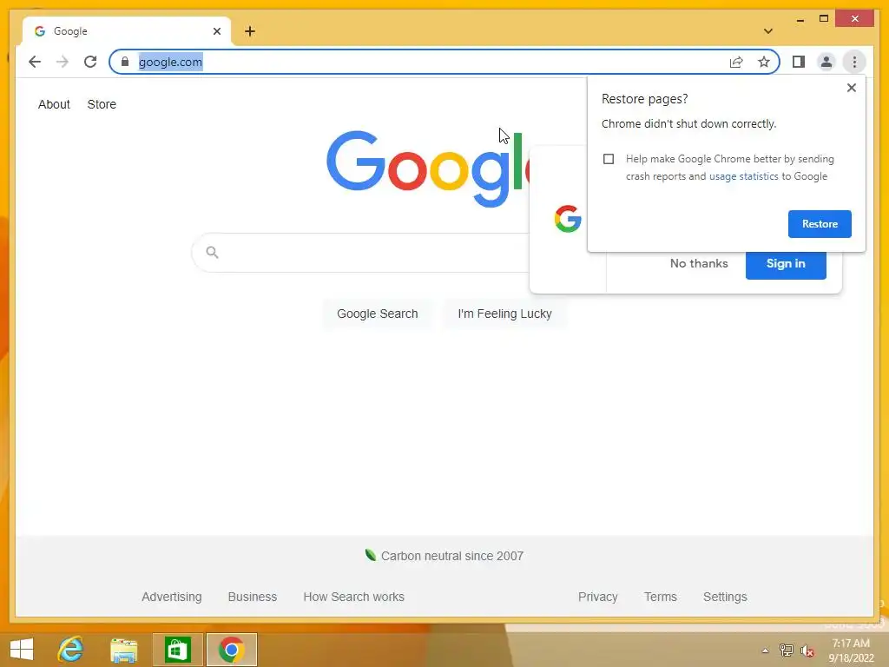Go back using the back arrow

pyautogui.click(x=35, y=62)
